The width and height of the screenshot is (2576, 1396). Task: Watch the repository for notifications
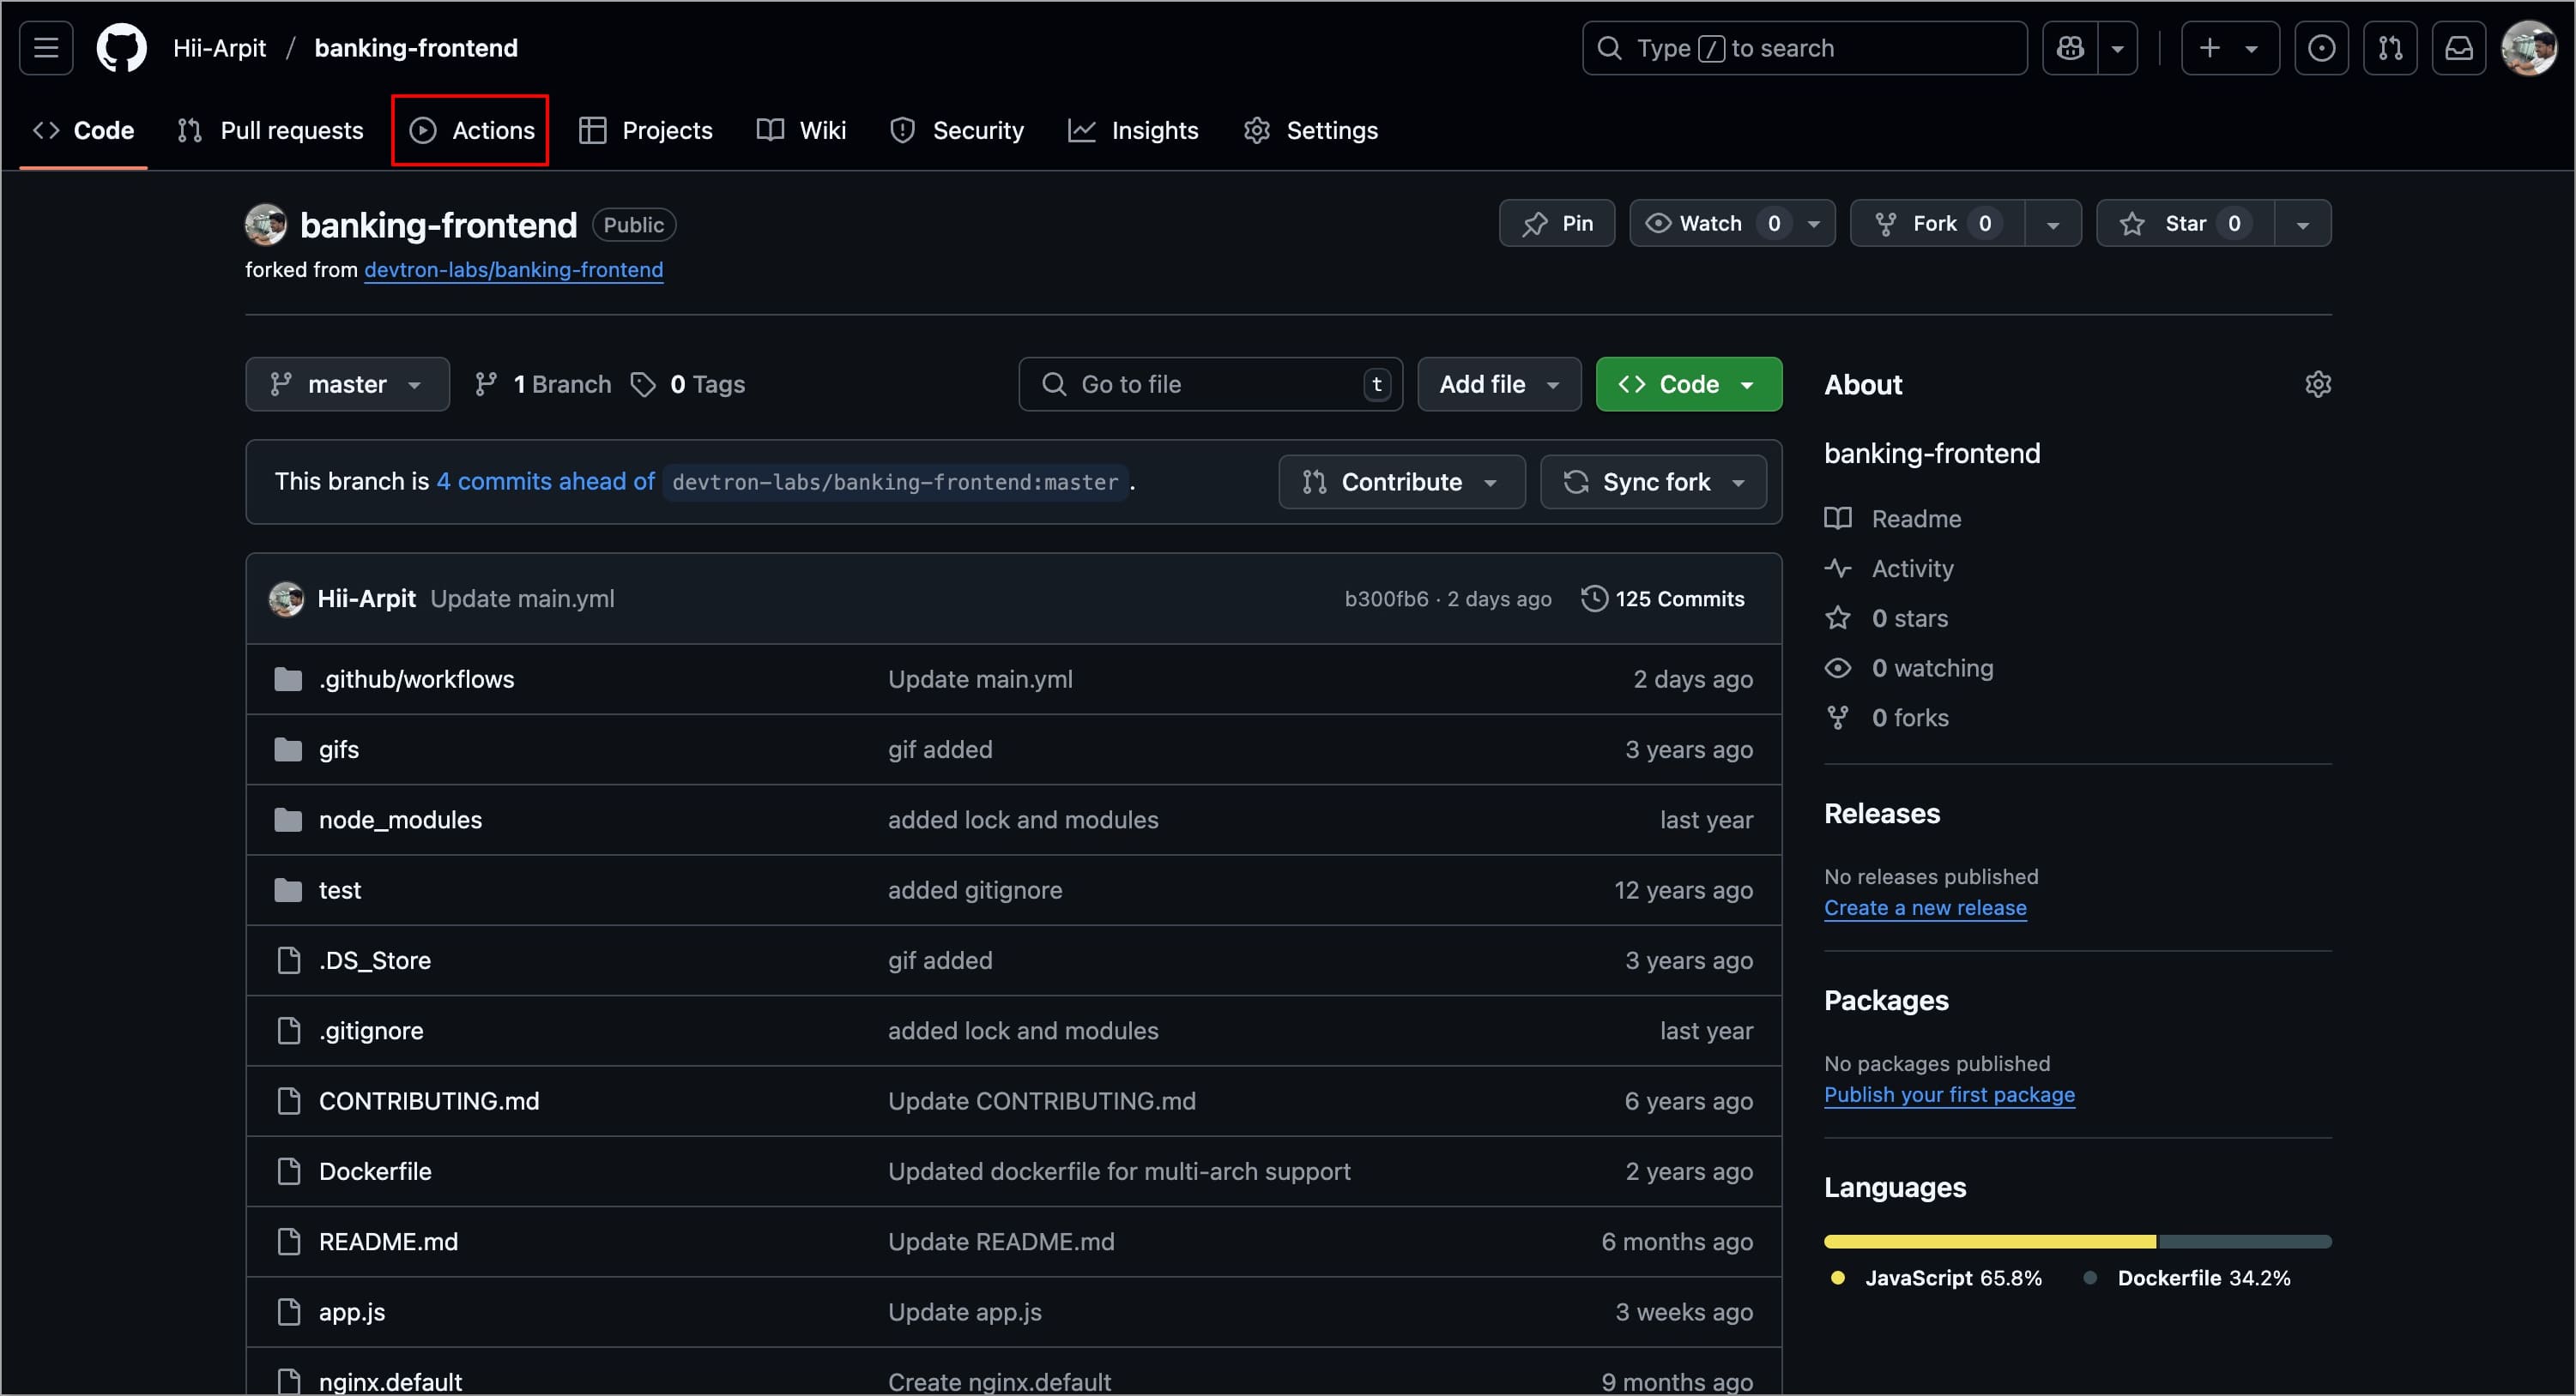[x=1710, y=224]
